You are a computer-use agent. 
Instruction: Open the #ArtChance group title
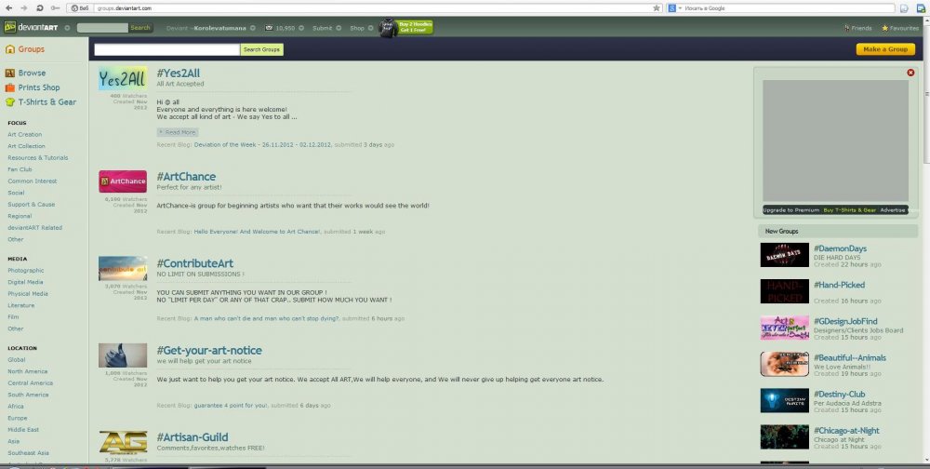[x=186, y=176]
